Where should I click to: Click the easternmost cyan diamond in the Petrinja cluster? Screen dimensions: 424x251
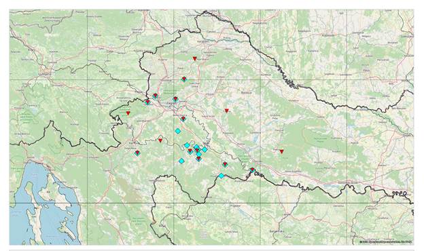pyautogui.click(x=205, y=149)
